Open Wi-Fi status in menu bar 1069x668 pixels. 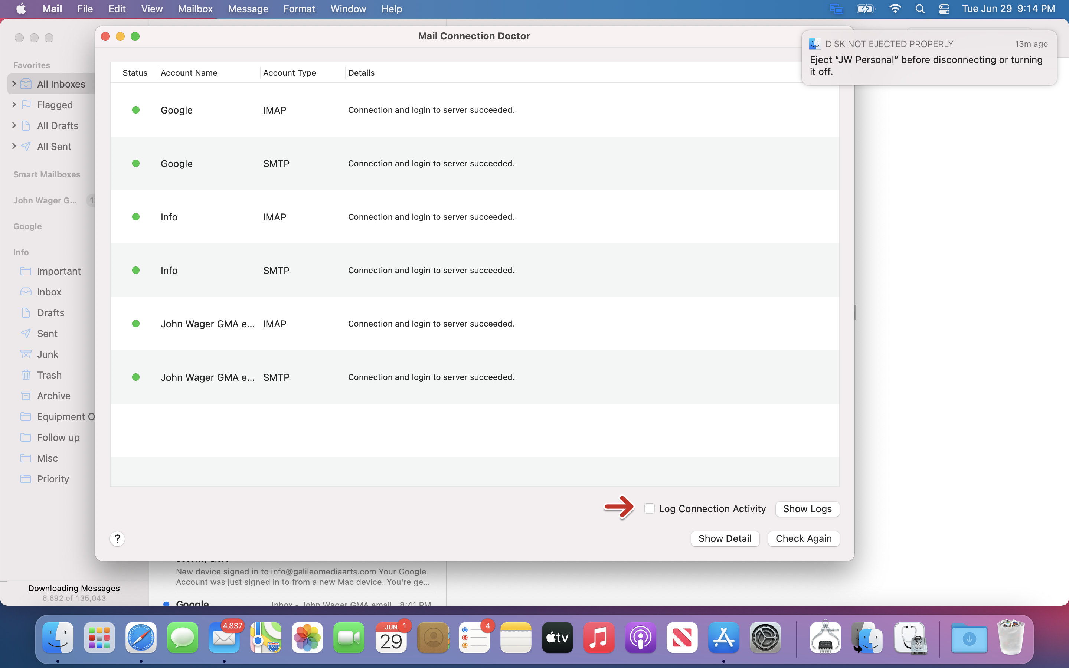pos(895,9)
